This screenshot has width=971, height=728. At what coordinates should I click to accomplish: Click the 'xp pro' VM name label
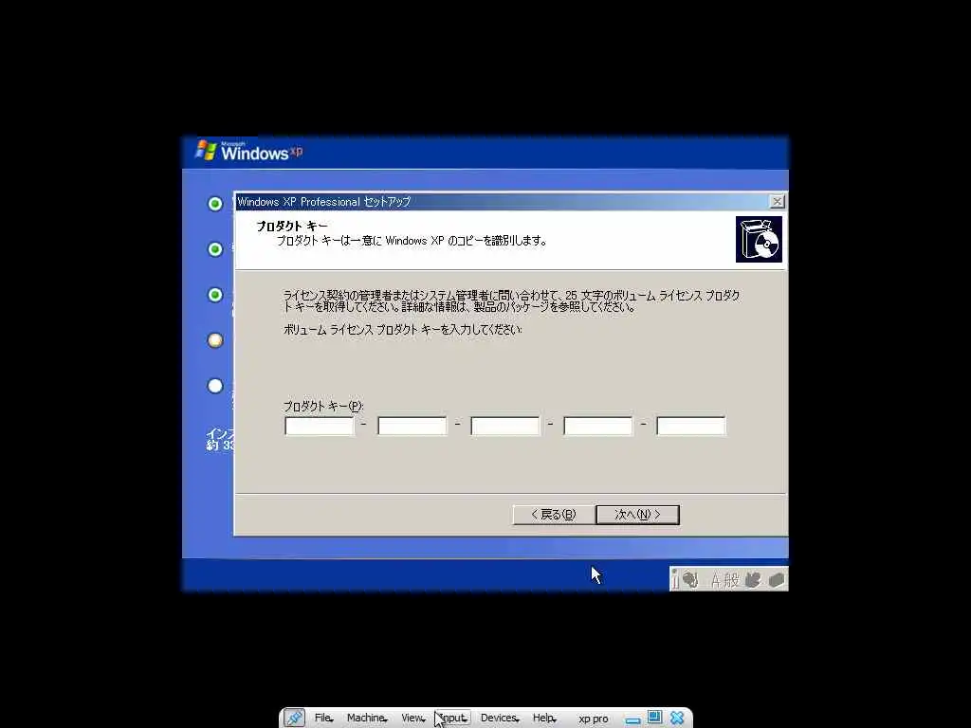pyautogui.click(x=594, y=719)
